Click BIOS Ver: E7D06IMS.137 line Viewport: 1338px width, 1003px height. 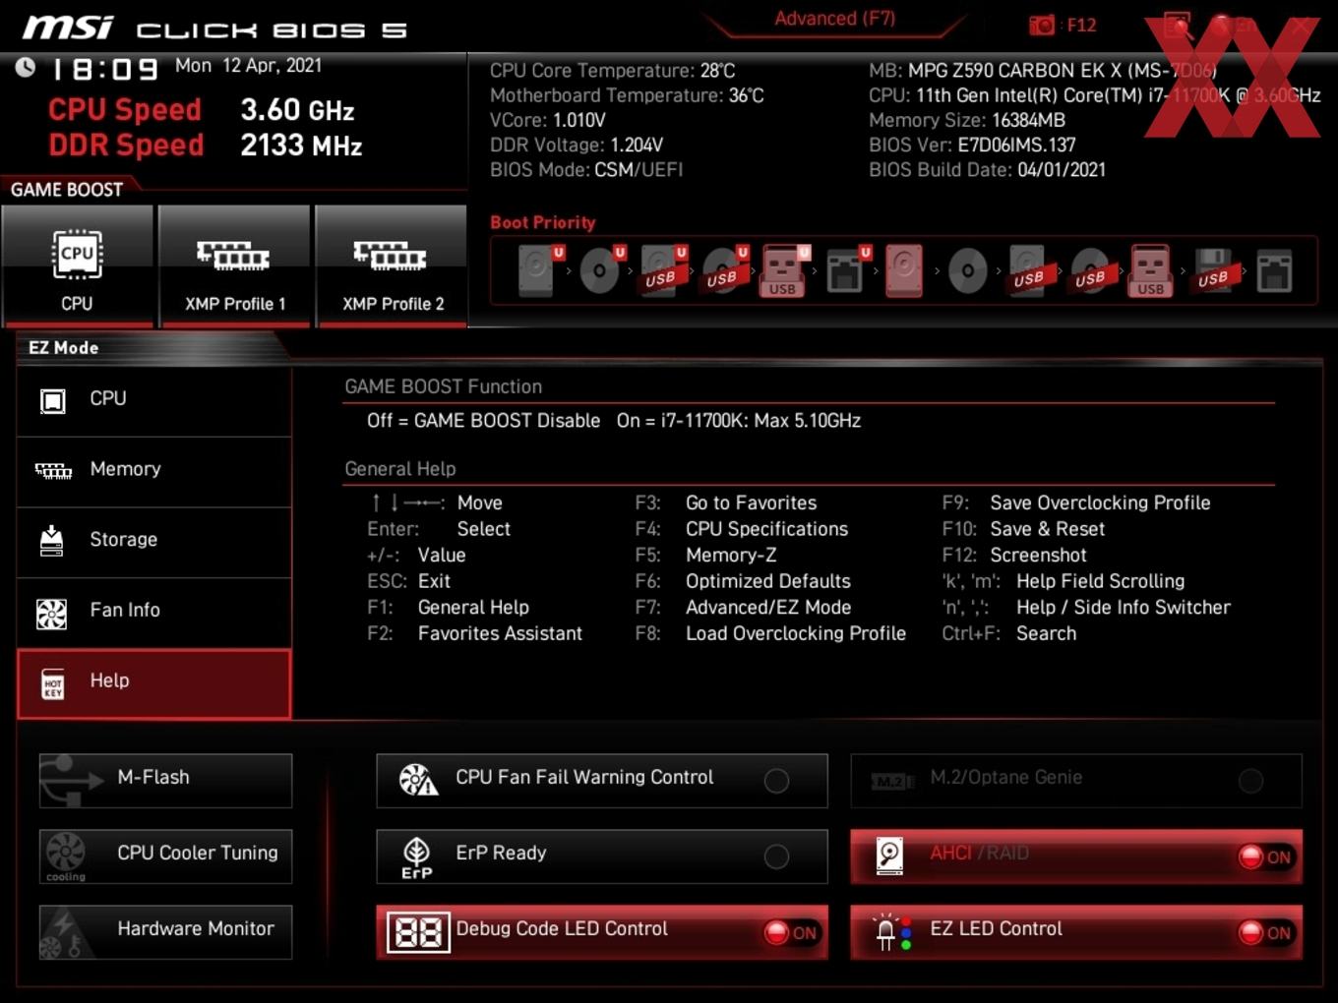pos(972,145)
